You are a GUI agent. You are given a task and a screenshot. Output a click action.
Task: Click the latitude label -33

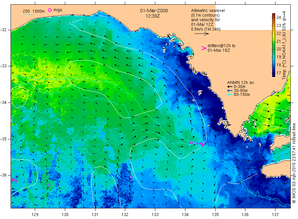click(3, 66)
